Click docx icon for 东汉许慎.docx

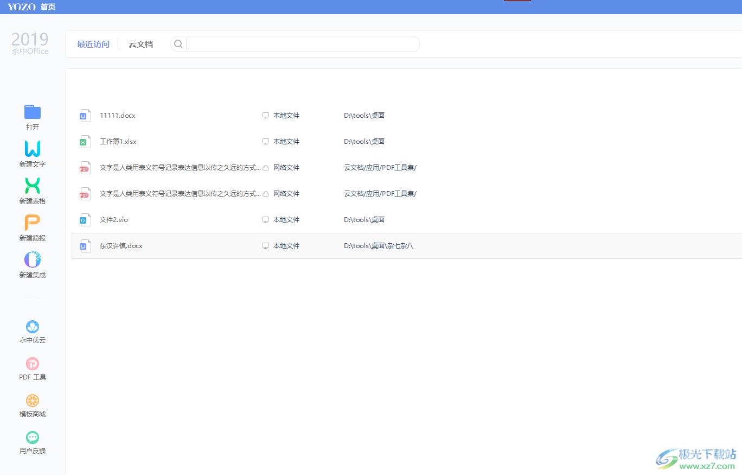point(85,246)
